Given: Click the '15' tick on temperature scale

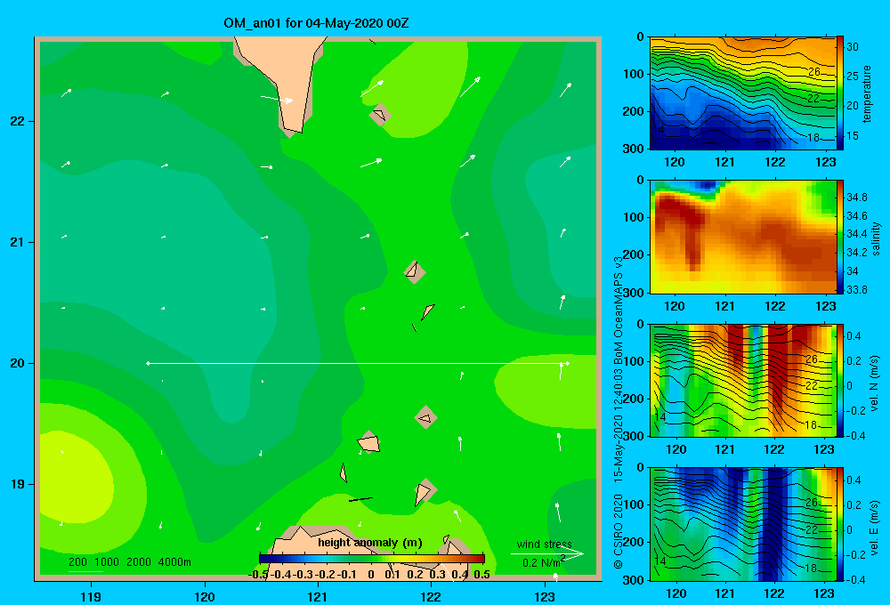Looking at the screenshot, I should tap(853, 135).
